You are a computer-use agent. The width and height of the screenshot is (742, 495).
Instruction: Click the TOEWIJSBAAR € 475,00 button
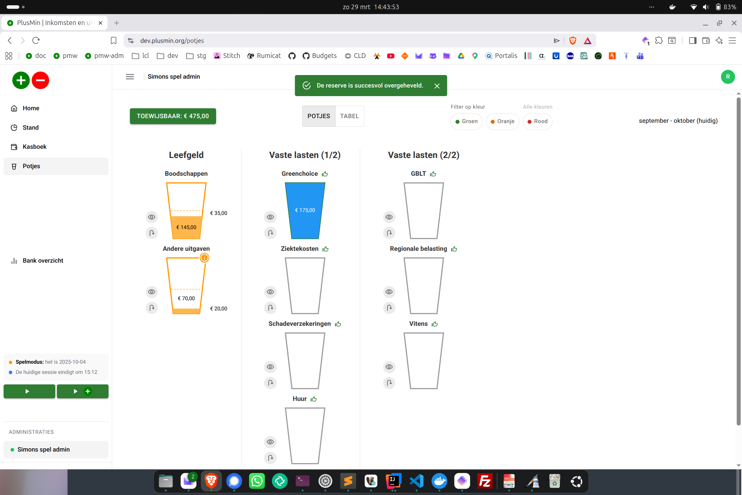coord(173,116)
